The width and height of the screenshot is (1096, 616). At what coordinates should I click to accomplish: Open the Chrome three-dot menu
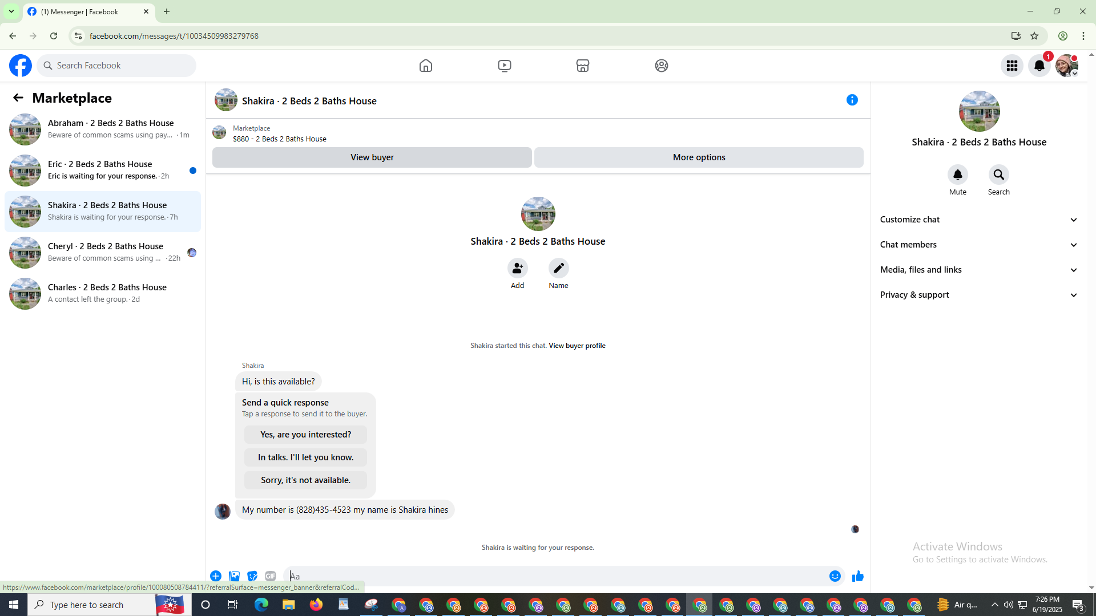pos(1083,36)
